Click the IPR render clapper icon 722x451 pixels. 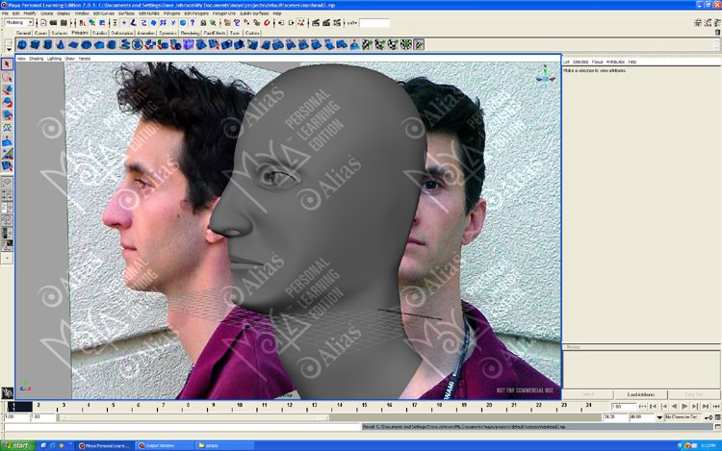tap(326, 22)
